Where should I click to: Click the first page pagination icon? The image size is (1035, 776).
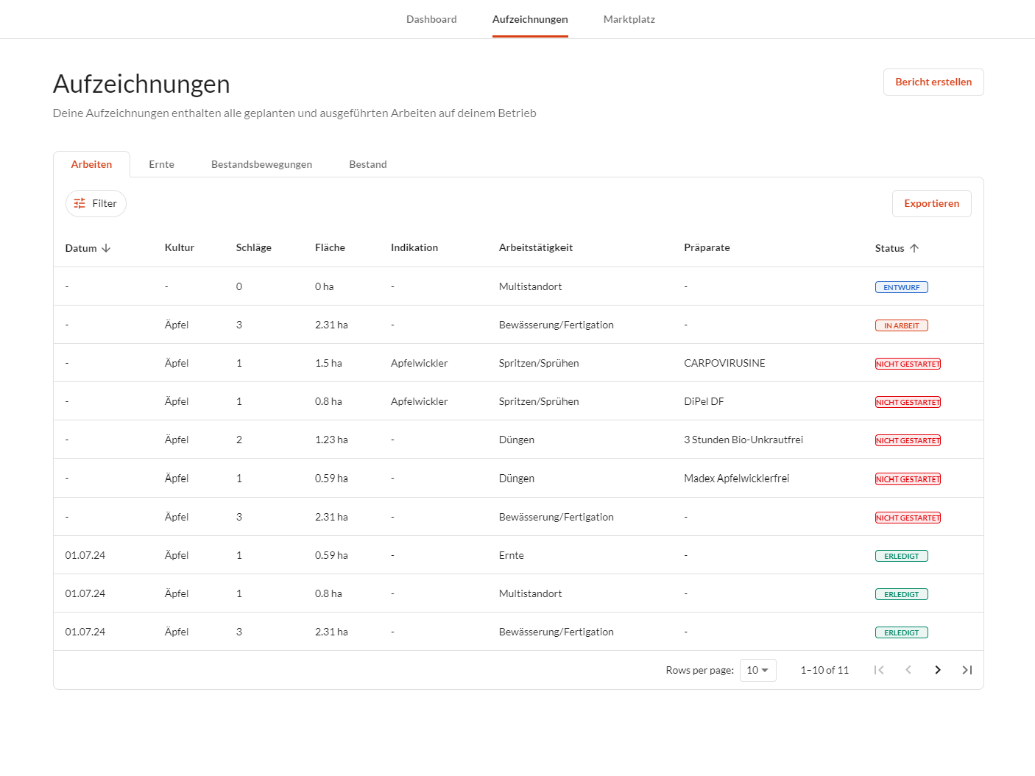(879, 670)
